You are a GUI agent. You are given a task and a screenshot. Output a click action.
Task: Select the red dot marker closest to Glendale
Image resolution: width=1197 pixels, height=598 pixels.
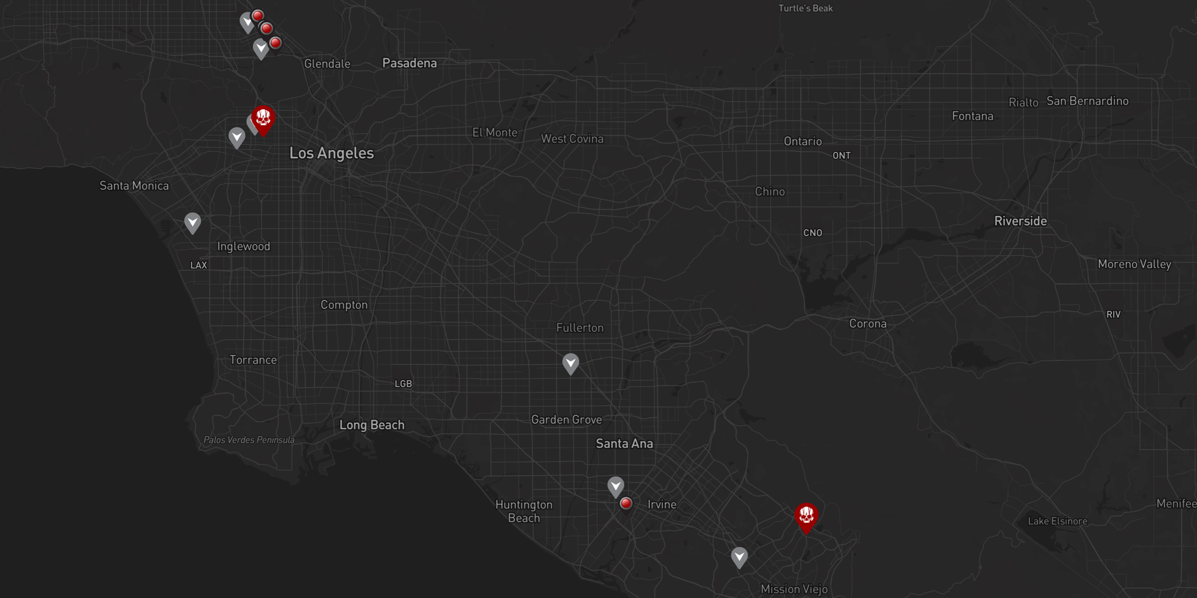[x=275, y=42]
